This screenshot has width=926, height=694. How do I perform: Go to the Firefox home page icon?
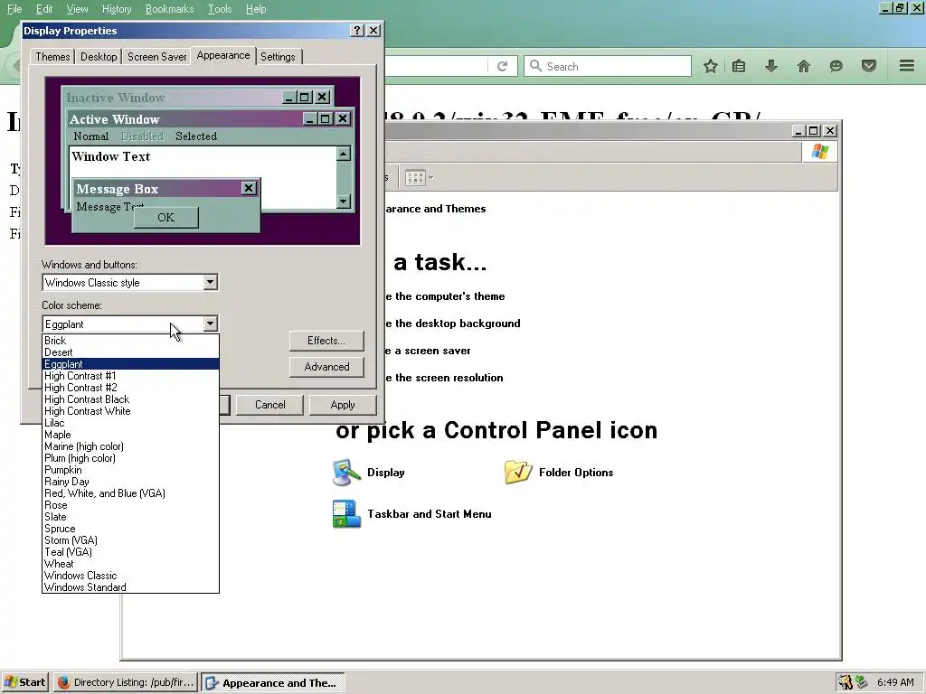point(803,66)
